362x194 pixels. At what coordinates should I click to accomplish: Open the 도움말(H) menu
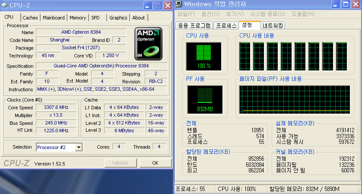pos(303,14)
